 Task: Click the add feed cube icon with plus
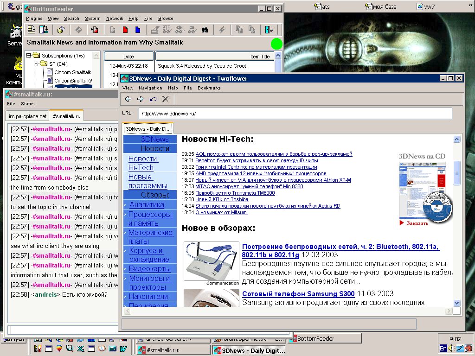pyautogui.click(x=61, y=29)
